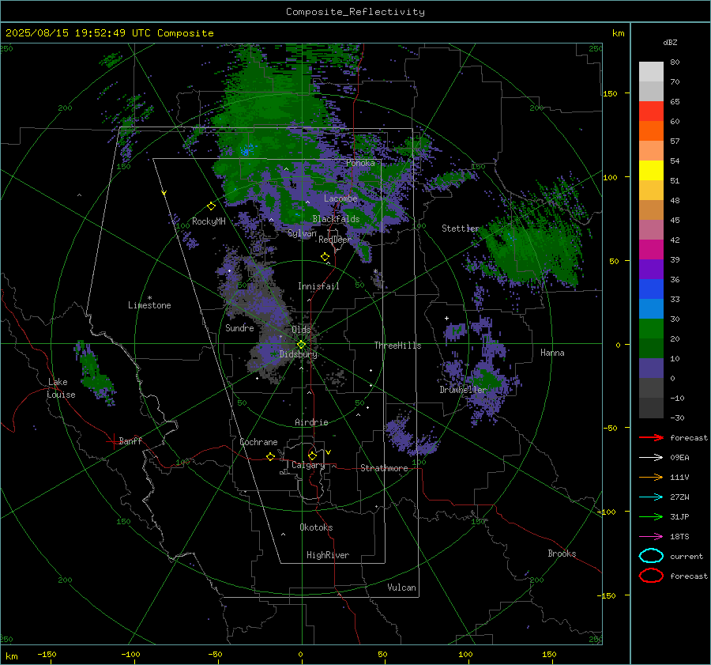Screen dimensions: 711x665
Task: Click the Calgary city label
Action: pyautogui.click(x=308, y=465)
